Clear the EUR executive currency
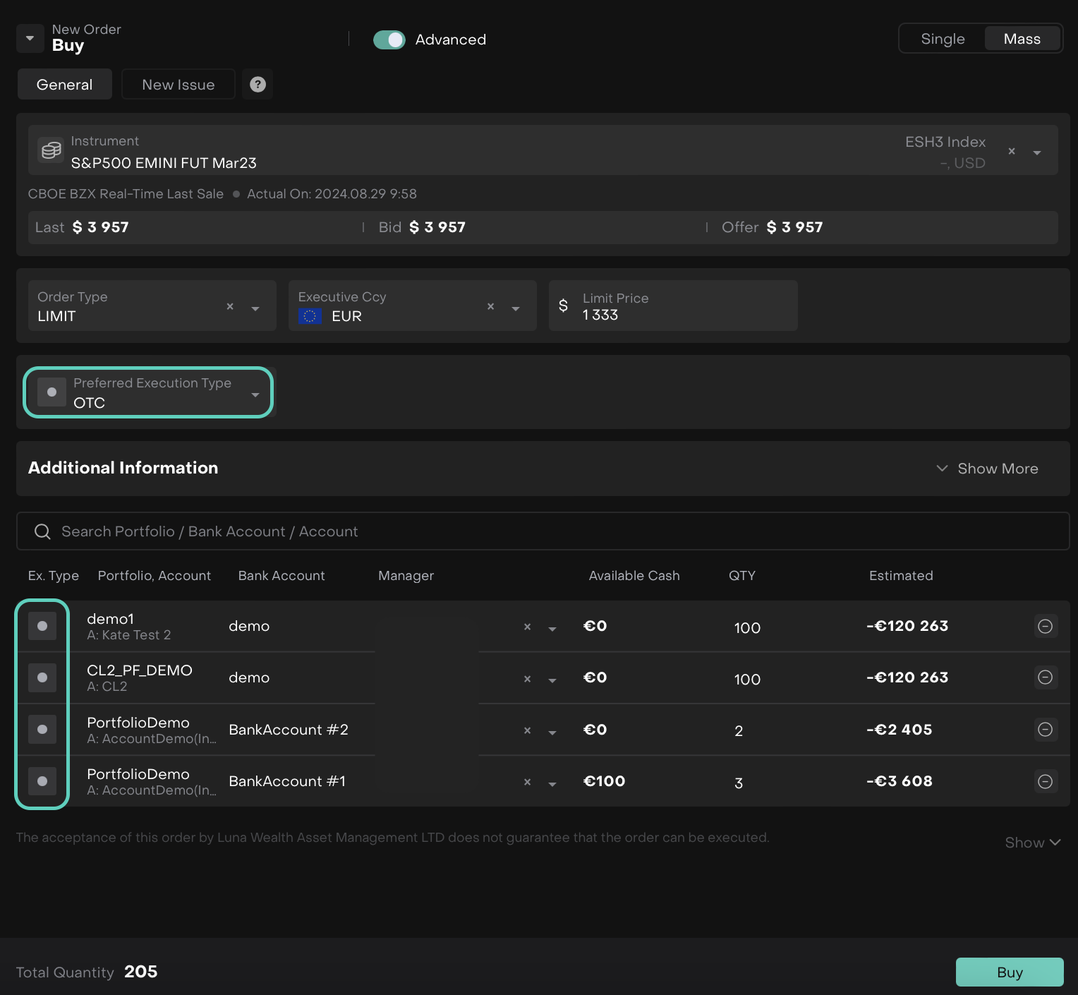This screenshot has width=1078, height=995. [x=490, y=306]
